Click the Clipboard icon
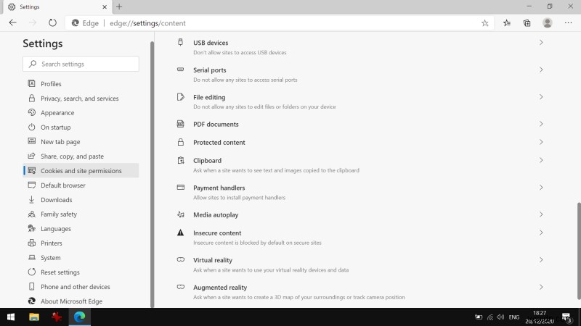This screenshot has height=326, width=581. click(x=180, y=160)
